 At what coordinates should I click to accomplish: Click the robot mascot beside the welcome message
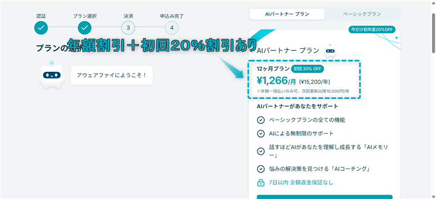coord(52,75)
